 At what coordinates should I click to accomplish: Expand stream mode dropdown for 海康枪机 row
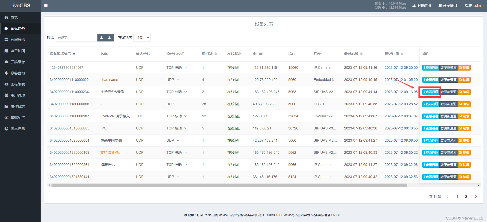coord(186,165)
